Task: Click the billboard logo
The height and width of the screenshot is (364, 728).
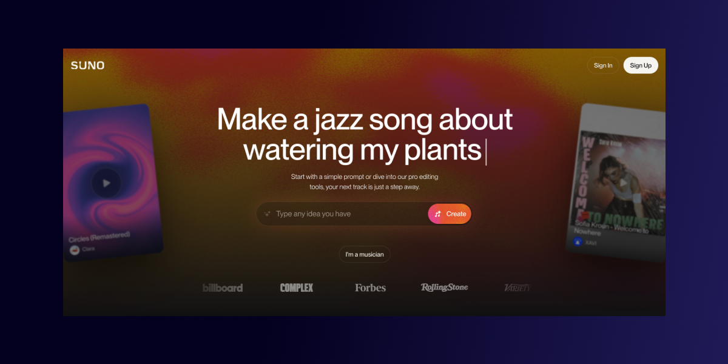Action: click(223, 288)
